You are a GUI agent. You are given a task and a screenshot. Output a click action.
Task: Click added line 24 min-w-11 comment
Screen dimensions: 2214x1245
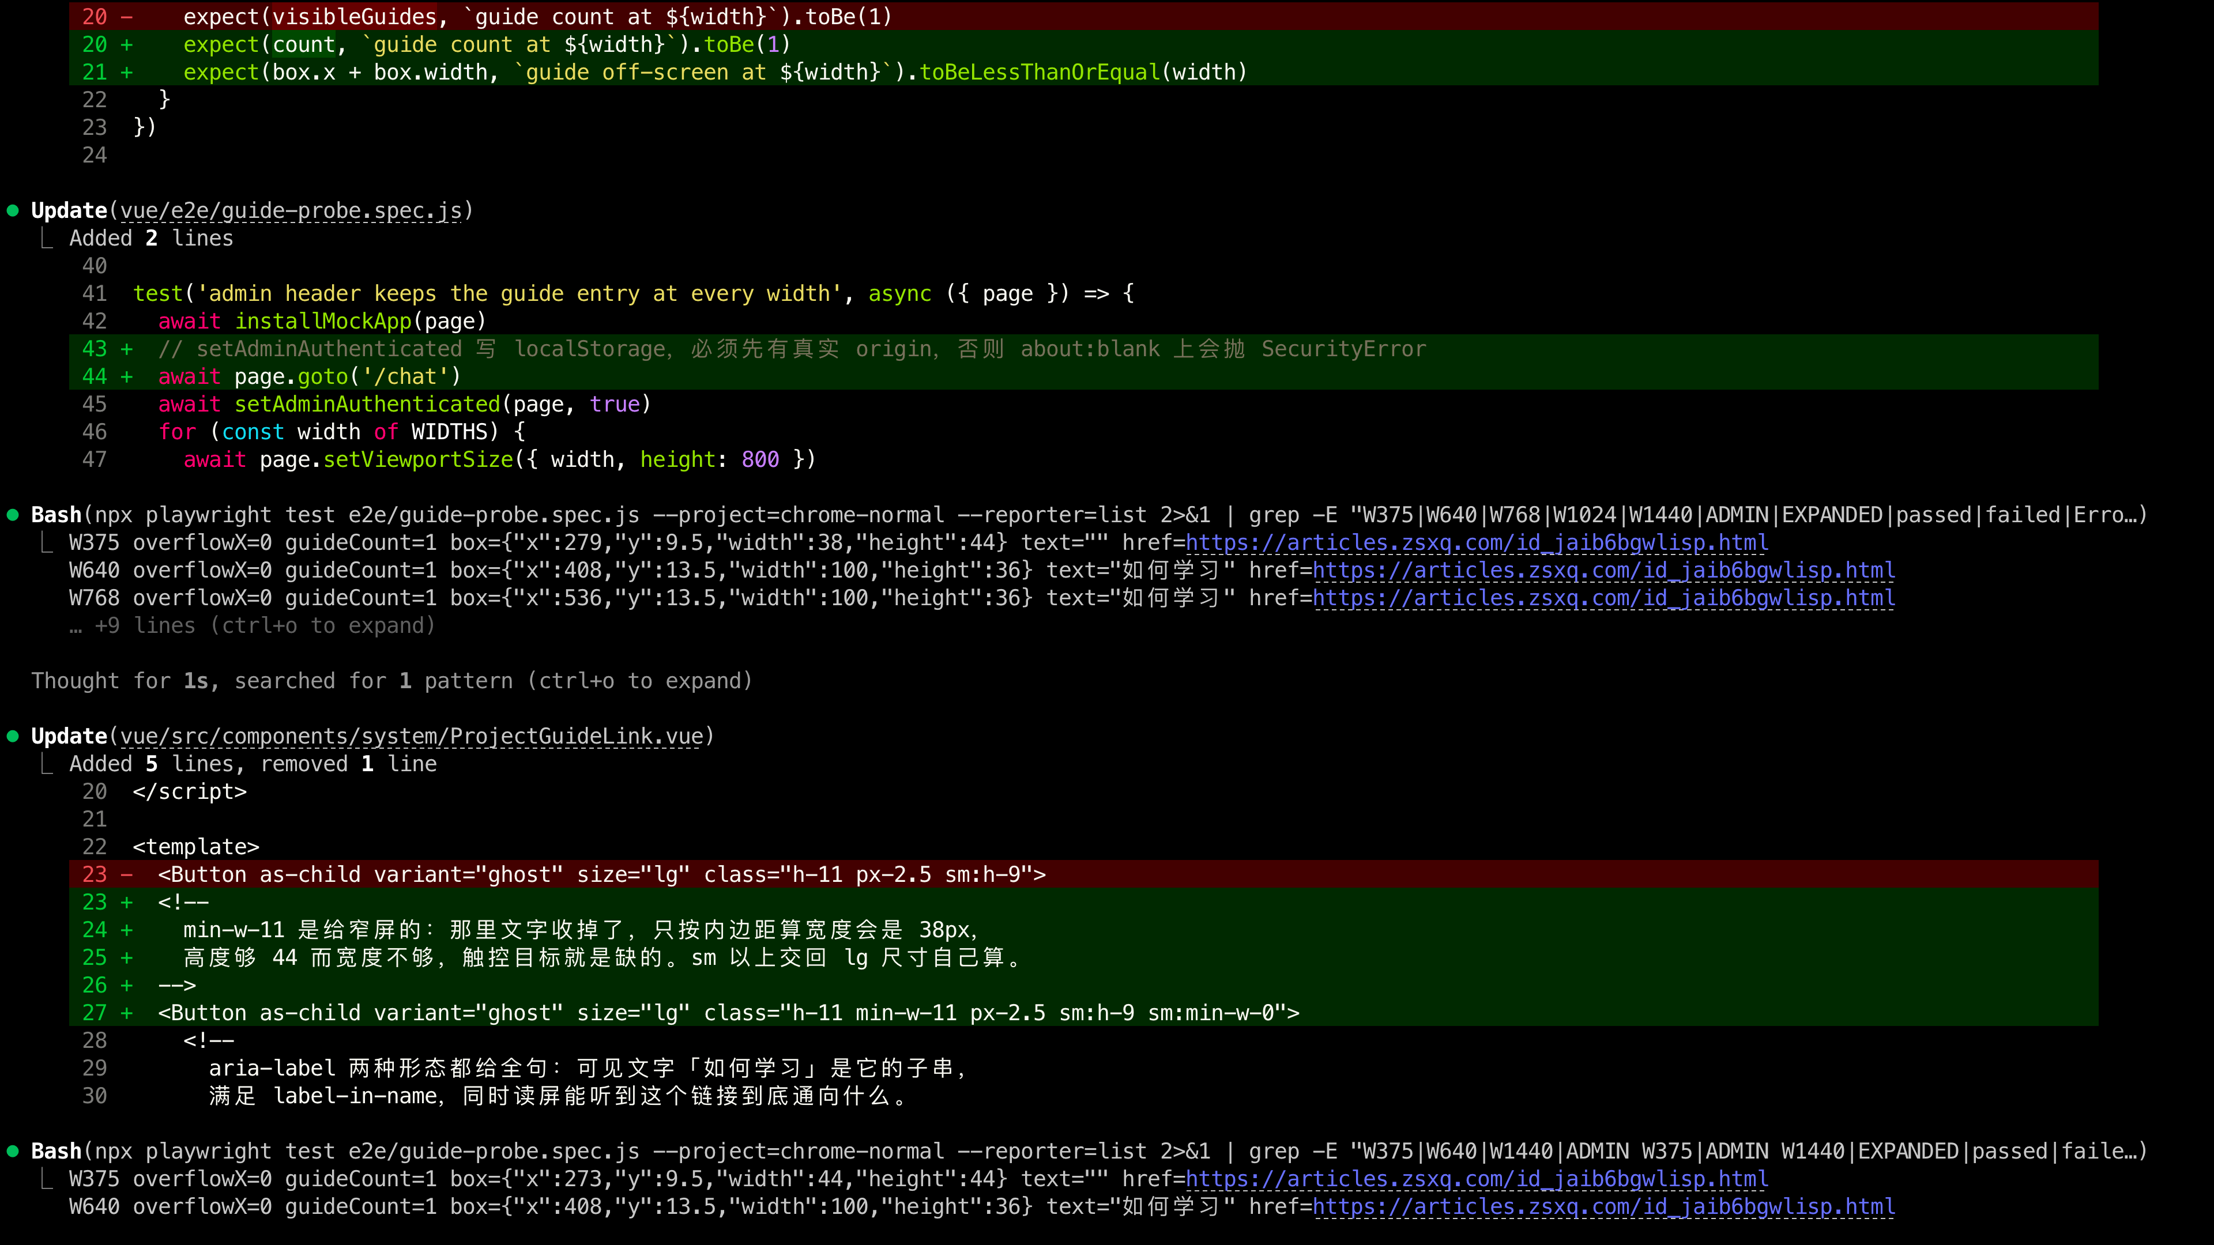click(x=1083, y=930)
